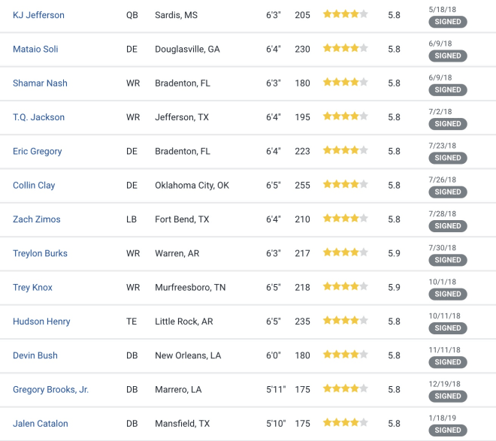Screen dimensions: 496x441
Task: Click the Zach Zimos name
Action: (x=36, y=219)
